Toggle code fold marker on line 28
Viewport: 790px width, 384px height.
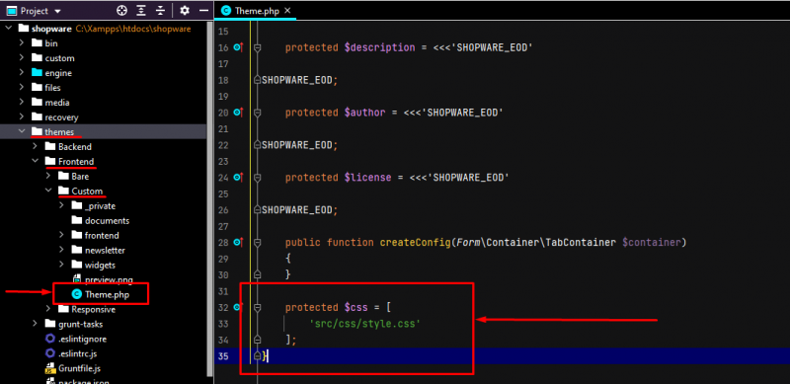[257, 243]
